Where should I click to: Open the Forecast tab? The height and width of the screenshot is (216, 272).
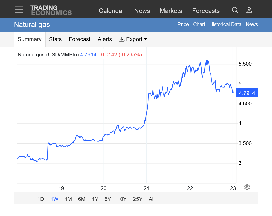click(x=80, y=39)
